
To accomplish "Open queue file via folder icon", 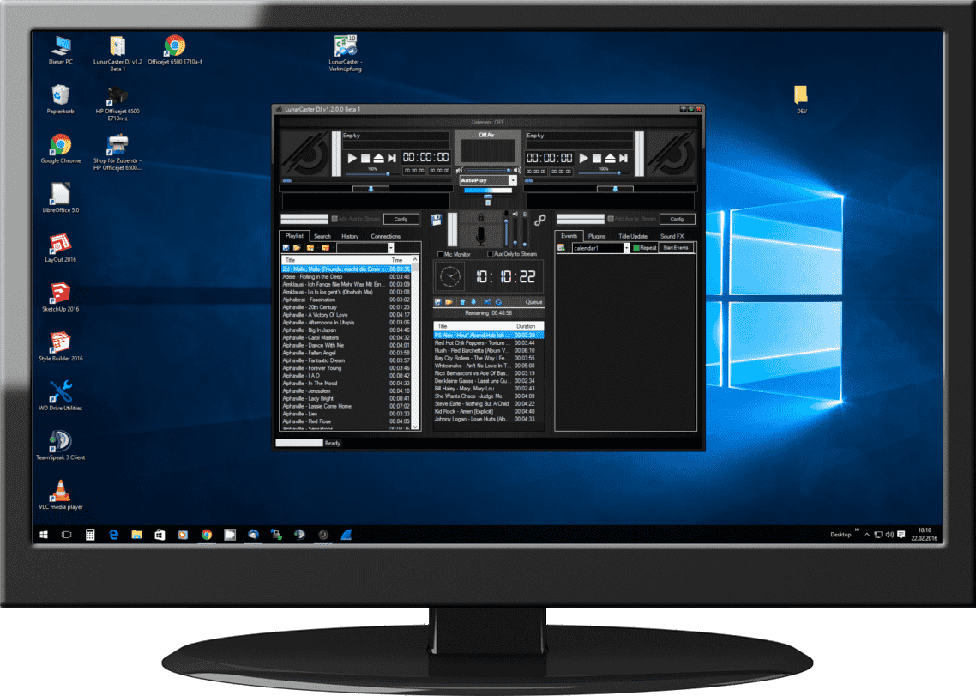I will 449,301.
